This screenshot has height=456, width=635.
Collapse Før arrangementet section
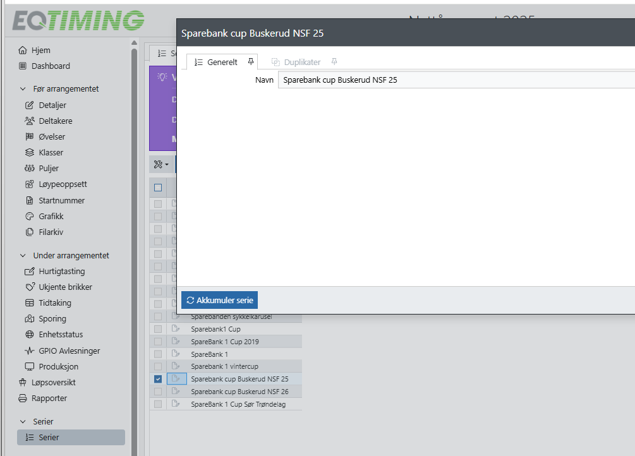23,88
